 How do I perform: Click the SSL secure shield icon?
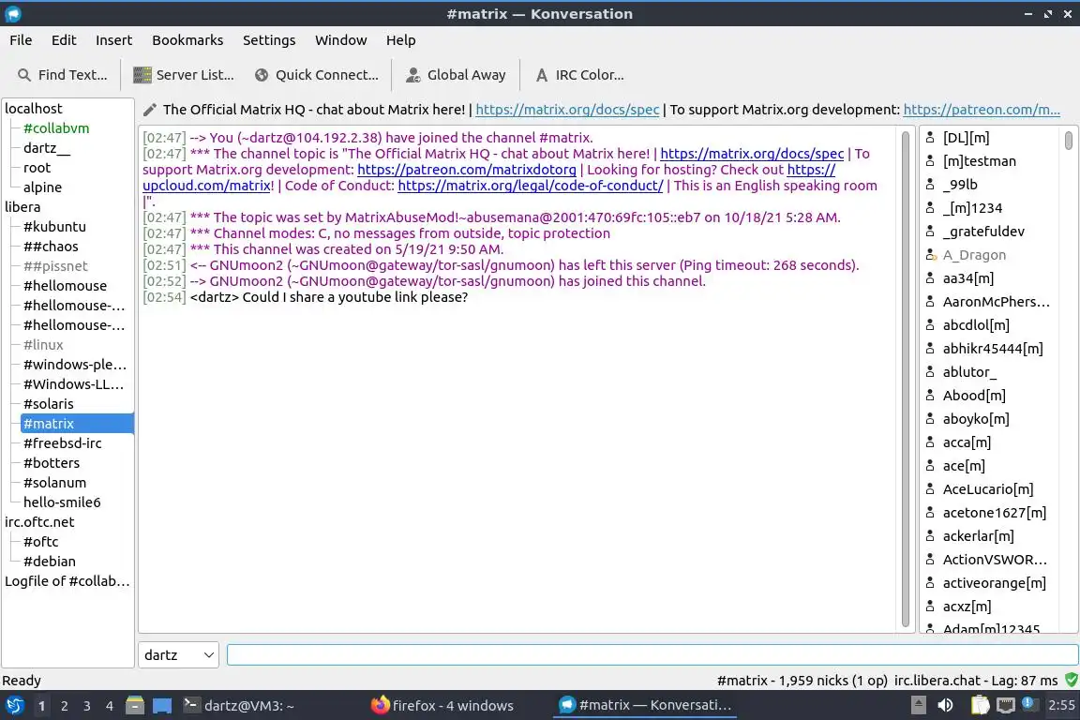[1071, 680]
